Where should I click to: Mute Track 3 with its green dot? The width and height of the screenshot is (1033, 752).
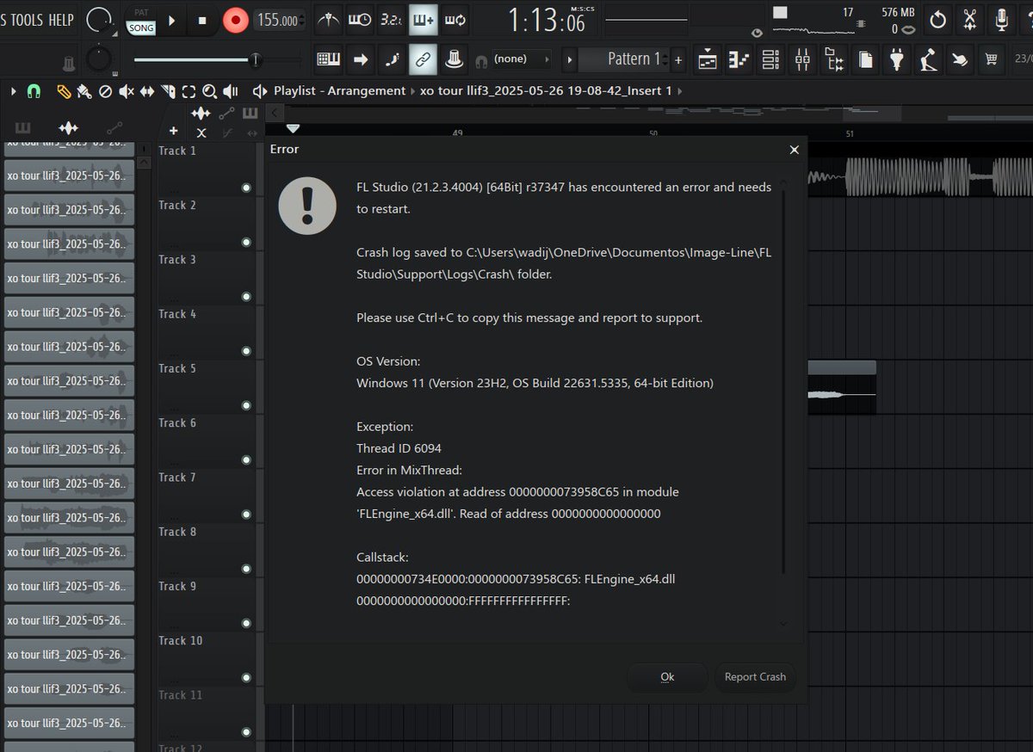(246, 297)
